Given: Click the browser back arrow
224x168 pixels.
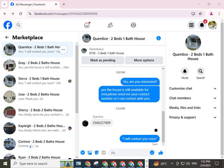Looking at the screenshot, I should (5, 14).
